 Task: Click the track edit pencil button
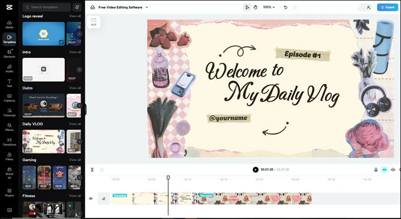click(x=104, y=199)
